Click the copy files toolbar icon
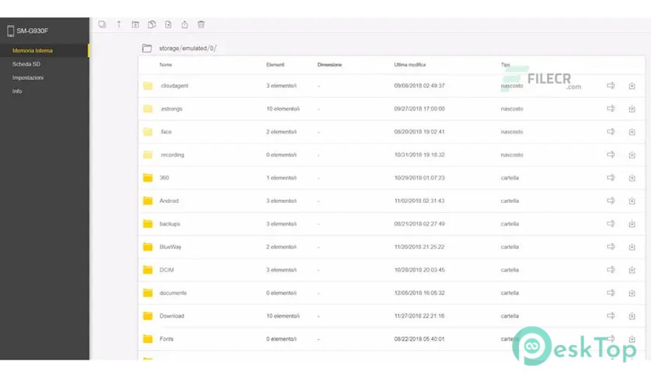The height and width of the screenshot is (377, 651). pyautogui.click(x=152, y=25)
